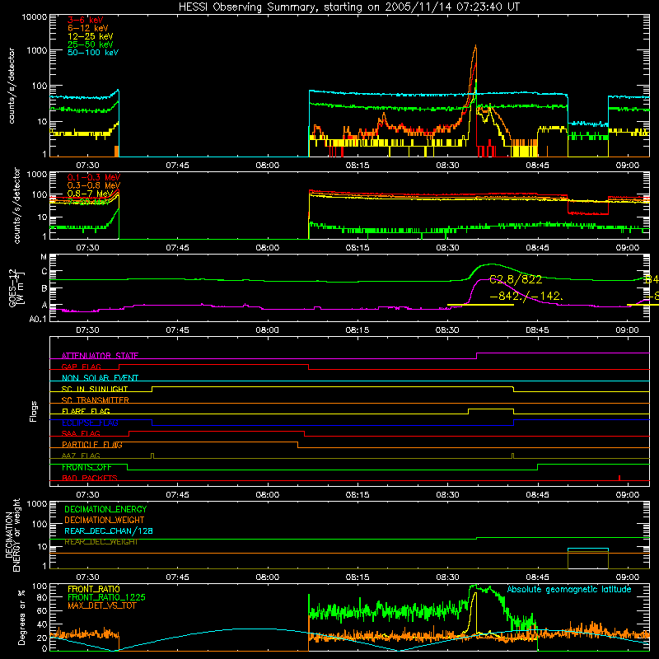Select the 12-25 keV legend label
This screenshot has width=659, height=659.
coord(91,36)
